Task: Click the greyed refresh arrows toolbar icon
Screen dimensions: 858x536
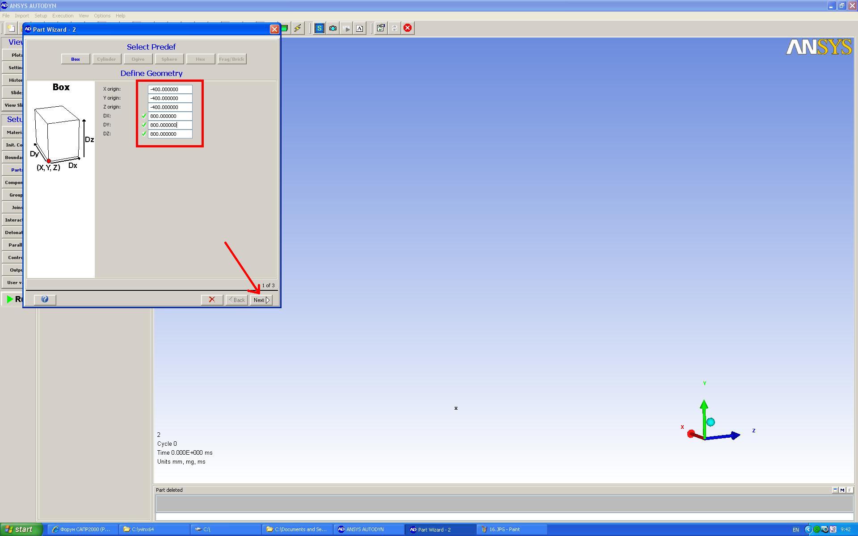Action: click(x=394, y=28)
